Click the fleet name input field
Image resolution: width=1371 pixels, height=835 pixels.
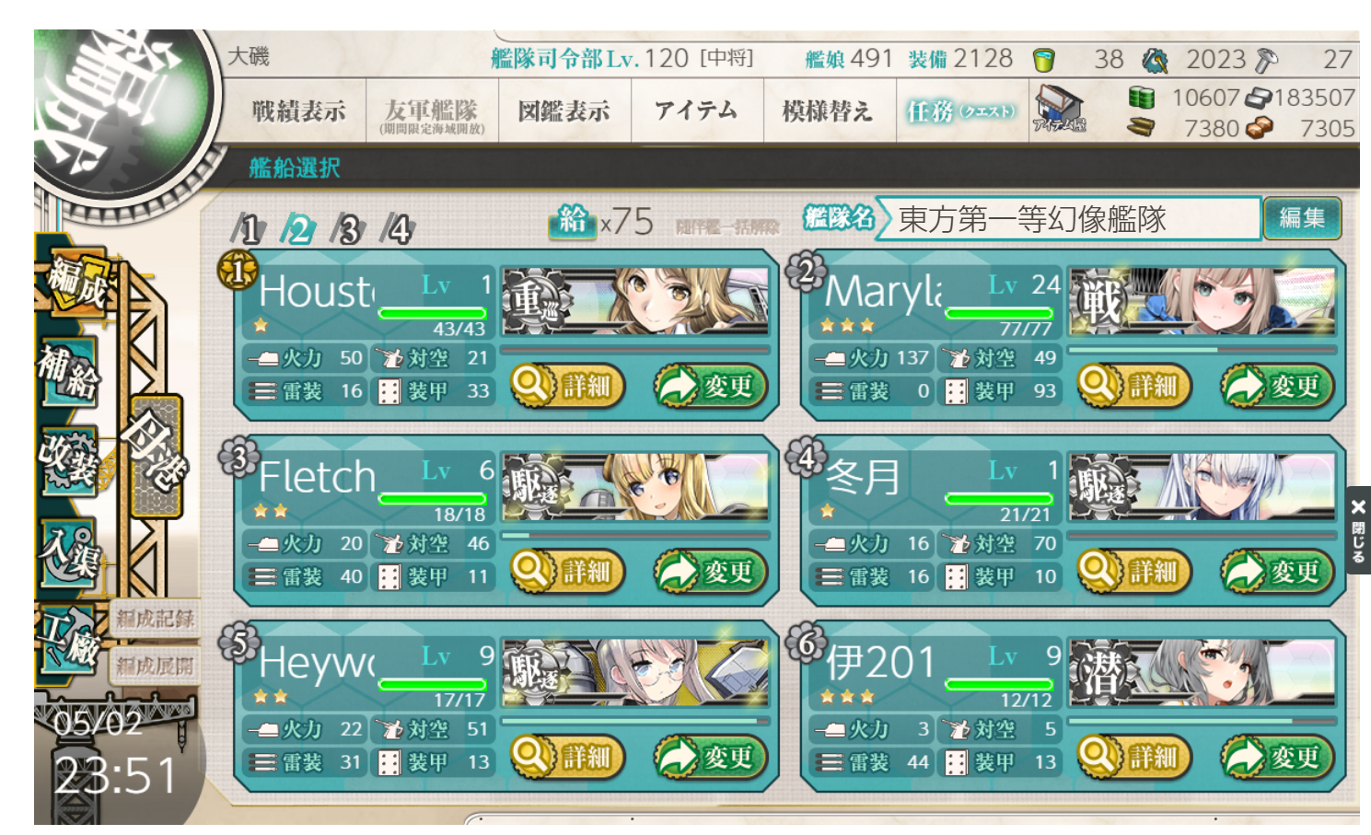coord(1068,219)
